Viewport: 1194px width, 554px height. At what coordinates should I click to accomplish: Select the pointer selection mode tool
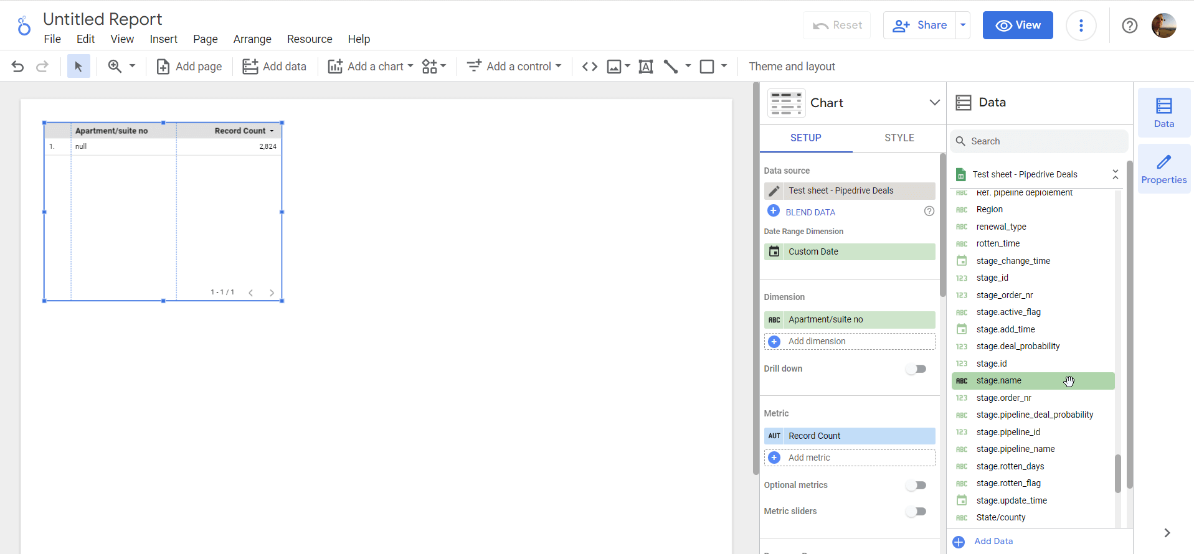tap(78, 67)
